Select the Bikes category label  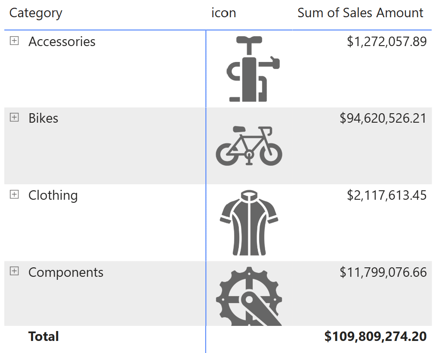43,118
